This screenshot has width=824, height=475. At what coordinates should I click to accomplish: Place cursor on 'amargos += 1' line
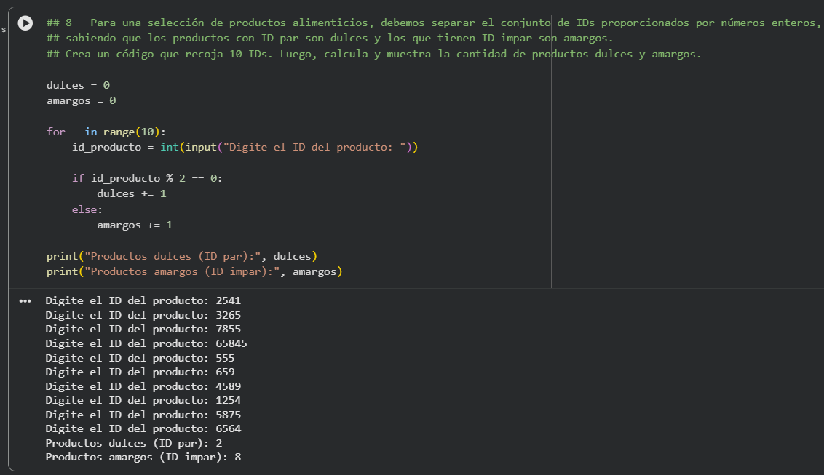(x=134, y=225)
